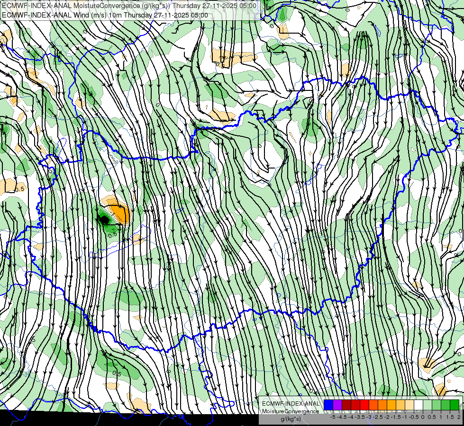This screenshot has height=426, width=464.
Task: Click the -2.5 tick label on legend
Action: tap(379, 417)
